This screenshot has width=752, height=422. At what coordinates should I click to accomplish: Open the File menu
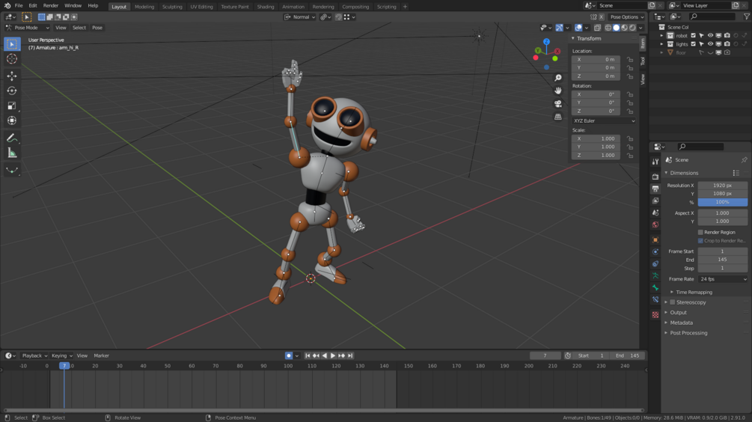[x=18, y=6]
